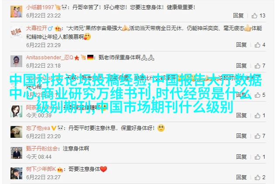Click thumbs-up on 甄子丹粉丝会 comment

(258, 157)
